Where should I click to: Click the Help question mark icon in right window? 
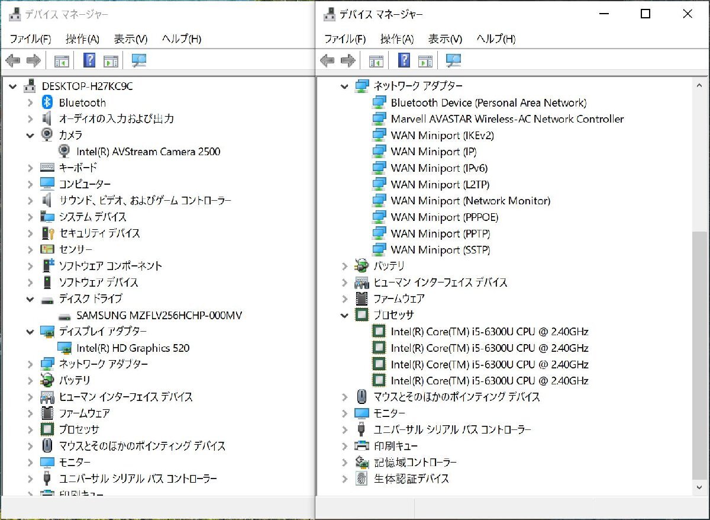point(404,60)
